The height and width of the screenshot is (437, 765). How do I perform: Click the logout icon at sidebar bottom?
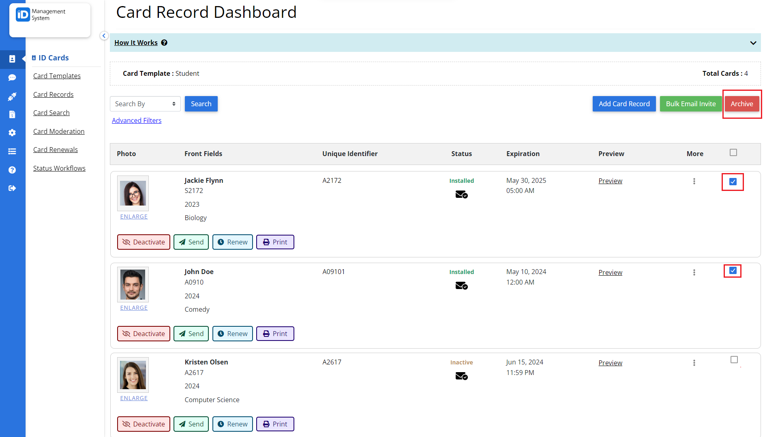(13, 188)
